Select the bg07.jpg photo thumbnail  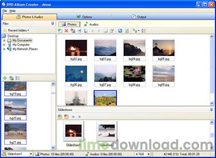(x=105, y=76)
